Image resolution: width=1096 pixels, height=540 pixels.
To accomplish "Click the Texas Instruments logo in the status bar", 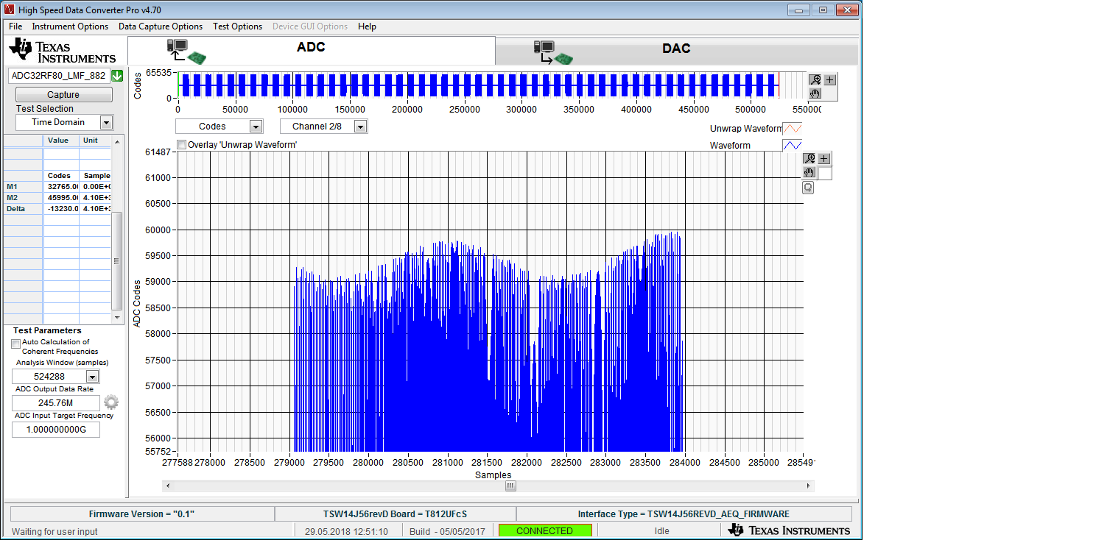I will point(789,530).
